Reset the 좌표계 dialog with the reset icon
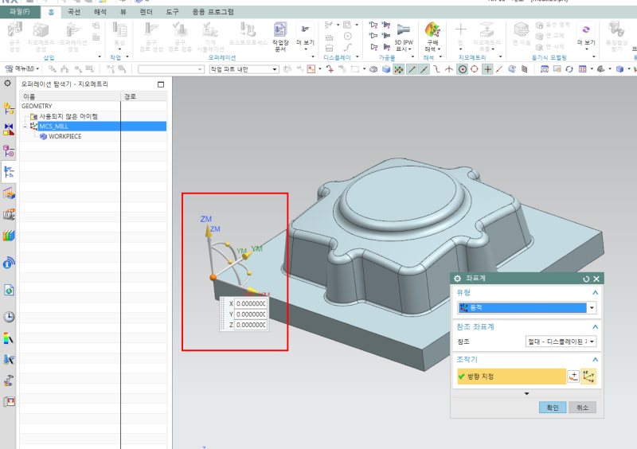 (586, 279)
